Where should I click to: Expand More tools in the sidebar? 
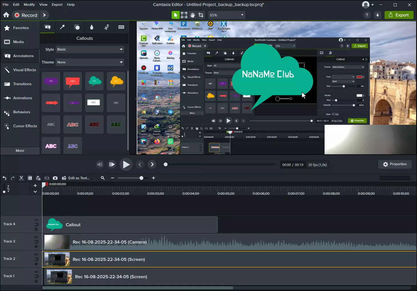tap(20, 151)
